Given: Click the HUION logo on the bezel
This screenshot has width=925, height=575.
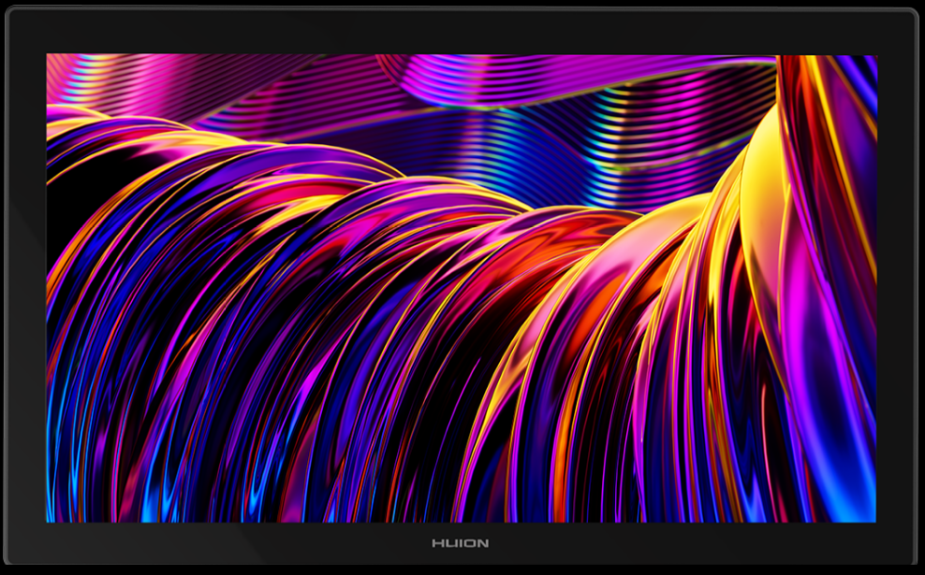Looking at the screenshot, I should tap(460, 543).
